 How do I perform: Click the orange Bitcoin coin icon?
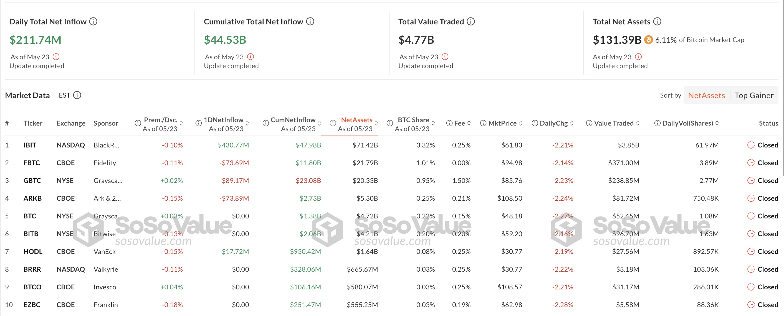(649, 40)
